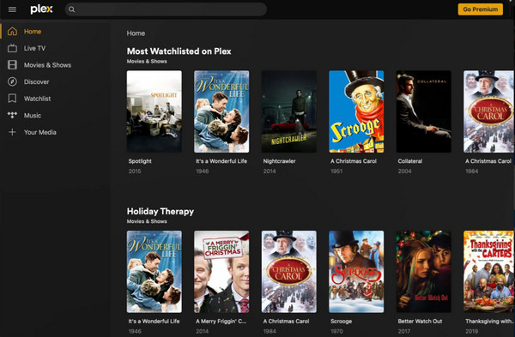
Task: Open the Most Watchlisted on Plex heading
Action: click(179, 51)
